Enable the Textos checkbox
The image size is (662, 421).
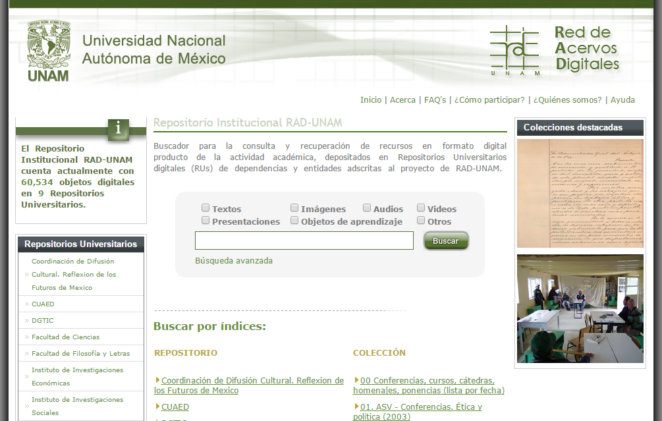205,208
